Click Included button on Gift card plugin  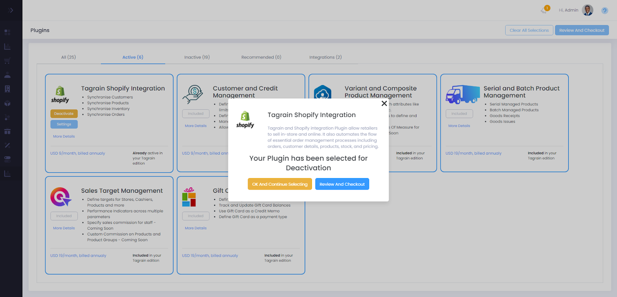pyautogui.click(x=196, y=216)
